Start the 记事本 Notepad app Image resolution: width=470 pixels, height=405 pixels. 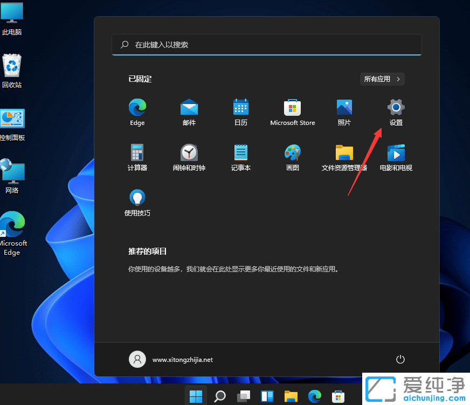pyautogui.click(x=241, y=152)
